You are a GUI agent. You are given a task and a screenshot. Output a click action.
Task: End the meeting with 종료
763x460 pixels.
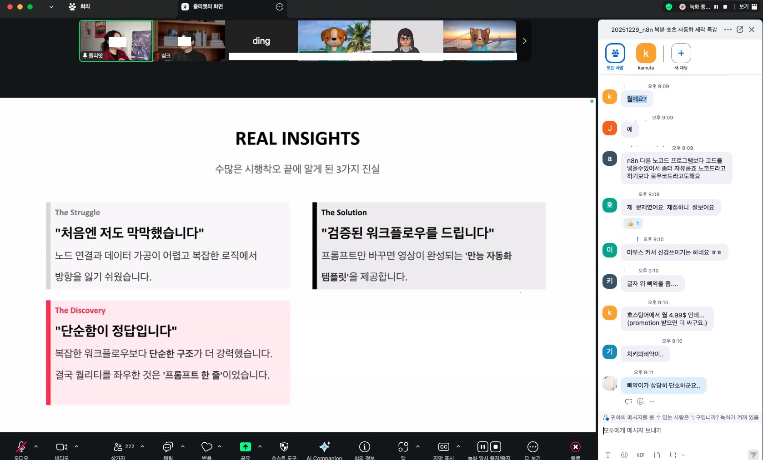[x=575, y=447]
